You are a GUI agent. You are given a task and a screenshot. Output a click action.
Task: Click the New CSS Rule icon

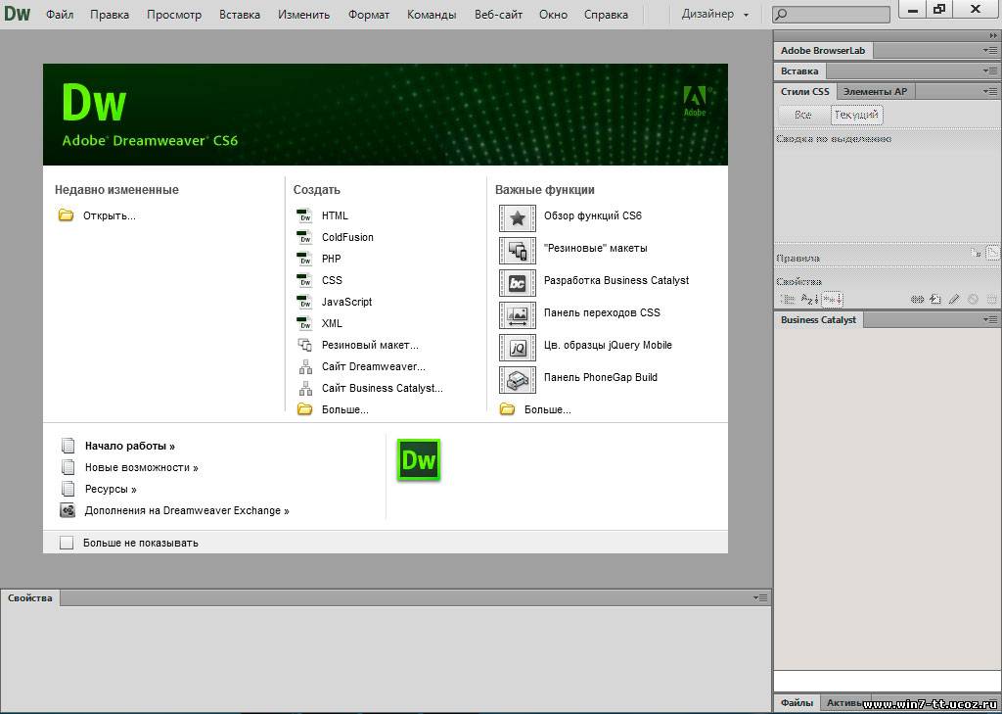point(935,299)
